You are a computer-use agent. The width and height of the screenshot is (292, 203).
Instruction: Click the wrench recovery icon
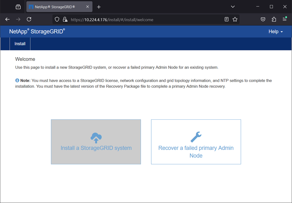click(196, 137)
